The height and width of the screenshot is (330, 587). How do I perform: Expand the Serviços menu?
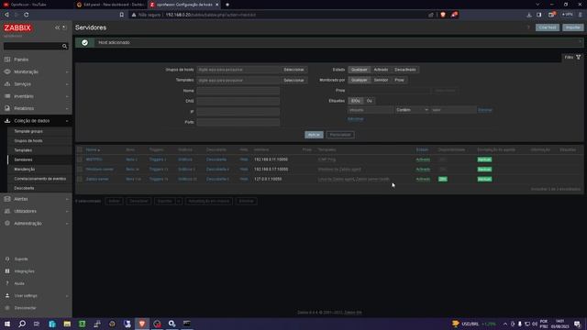(67, 84)
